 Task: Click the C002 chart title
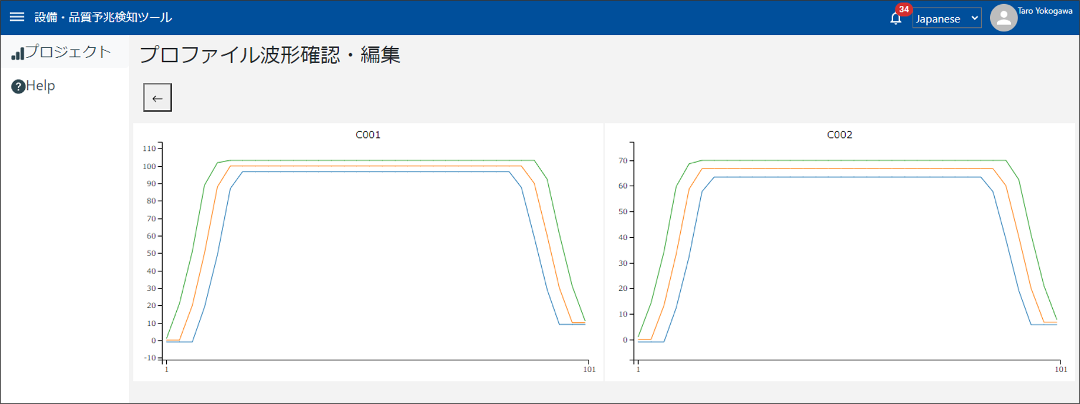click(839, 135)
